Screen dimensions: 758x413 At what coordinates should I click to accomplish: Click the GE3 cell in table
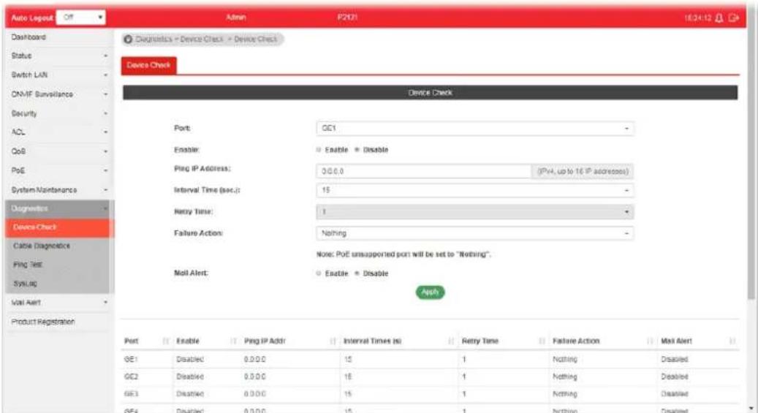[x=131, y=394]
